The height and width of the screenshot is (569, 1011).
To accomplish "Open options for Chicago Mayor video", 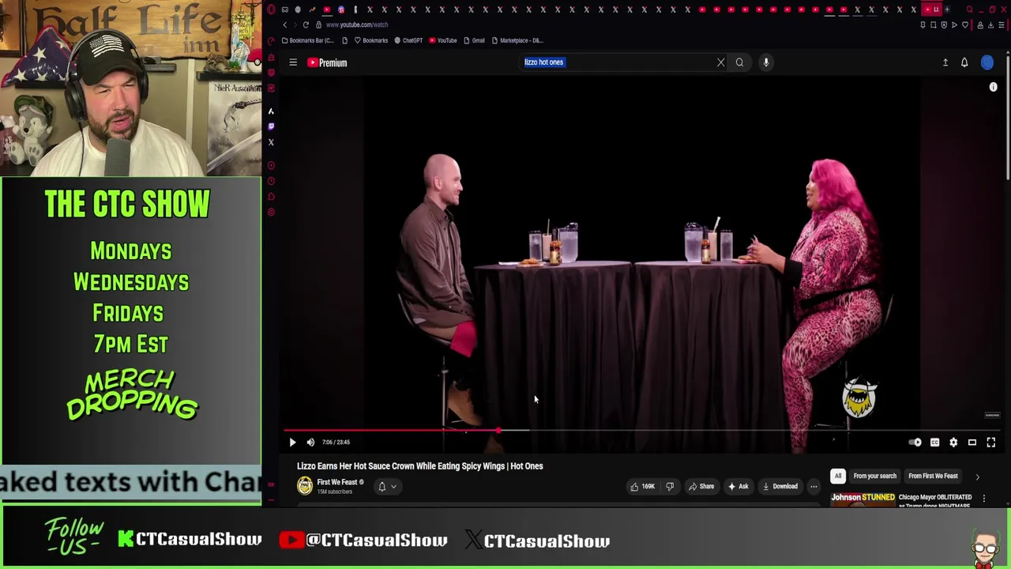I will point(984,499).
